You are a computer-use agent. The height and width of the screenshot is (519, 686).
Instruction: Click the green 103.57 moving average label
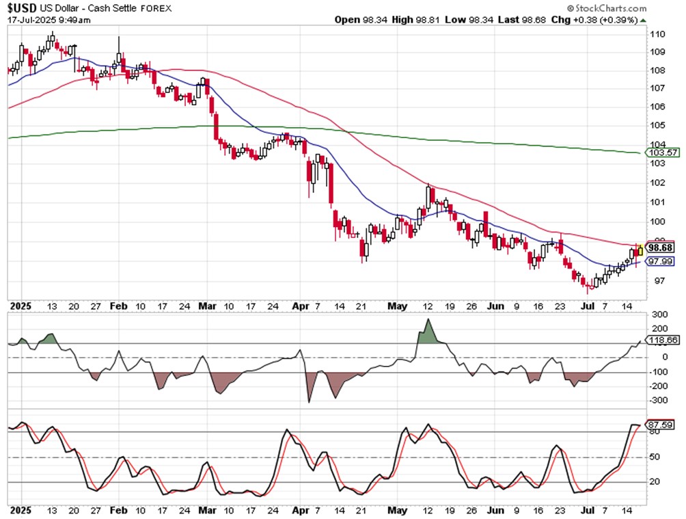click(663, 152)
